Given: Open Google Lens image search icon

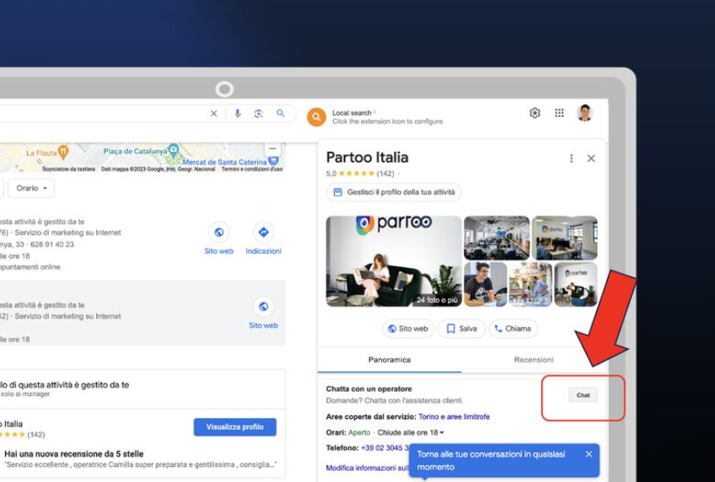Looking at the screenshot, I should tap(259, 114).
